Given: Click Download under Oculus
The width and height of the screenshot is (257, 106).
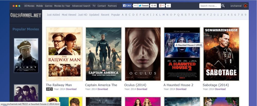Looking at the screenshot, I should tap(142, 89).
